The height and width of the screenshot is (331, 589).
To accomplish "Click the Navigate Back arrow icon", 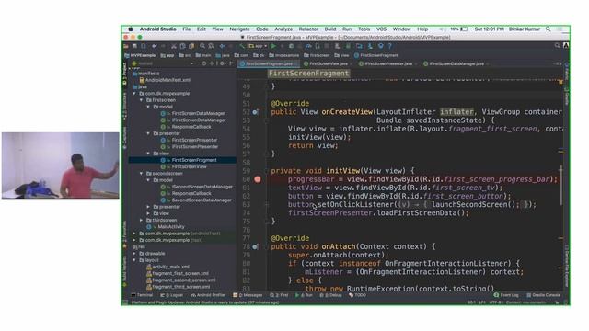I will point(222,46).
